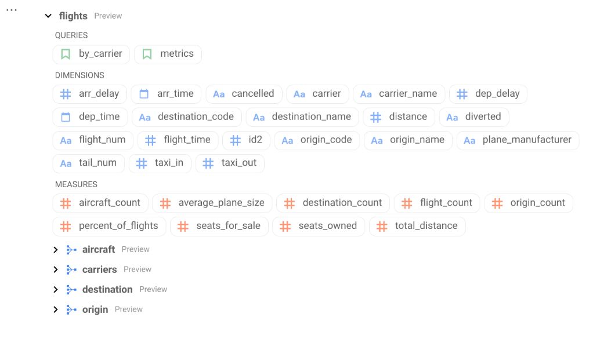Expand the destination join chevron

pos(56,290)
